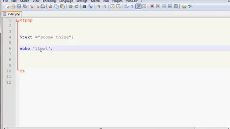Open the Encoding menu
This screenshot has width=230, height=129.
pos(49,1)
